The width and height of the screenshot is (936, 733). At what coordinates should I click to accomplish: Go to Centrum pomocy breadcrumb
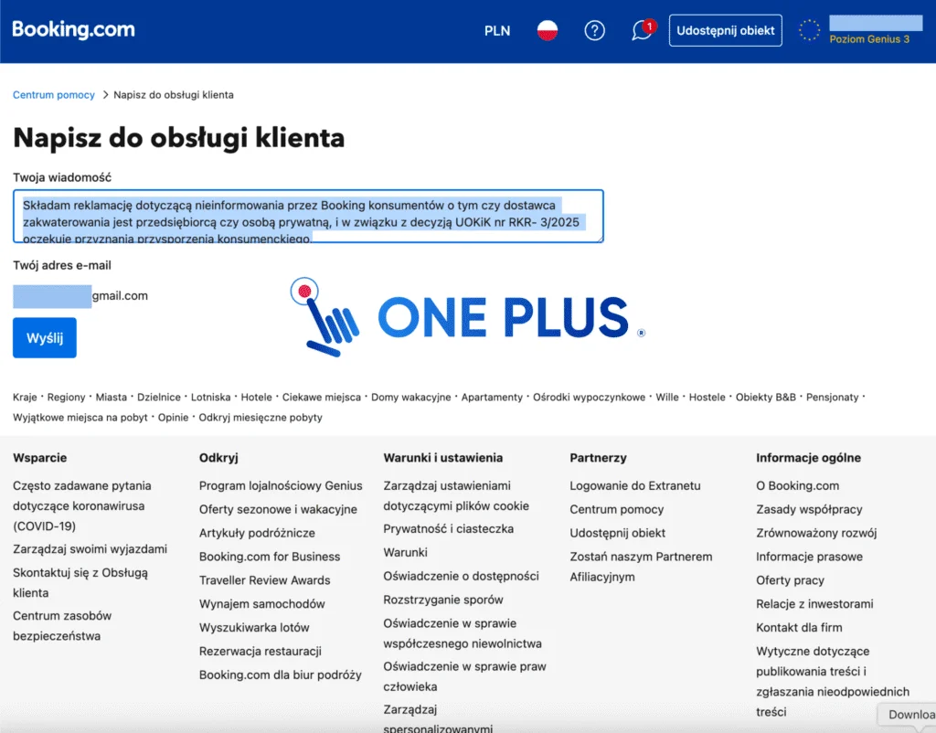54,95
